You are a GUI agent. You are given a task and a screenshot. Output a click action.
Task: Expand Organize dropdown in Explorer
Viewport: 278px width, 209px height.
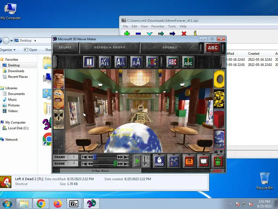tap(8, 50)
